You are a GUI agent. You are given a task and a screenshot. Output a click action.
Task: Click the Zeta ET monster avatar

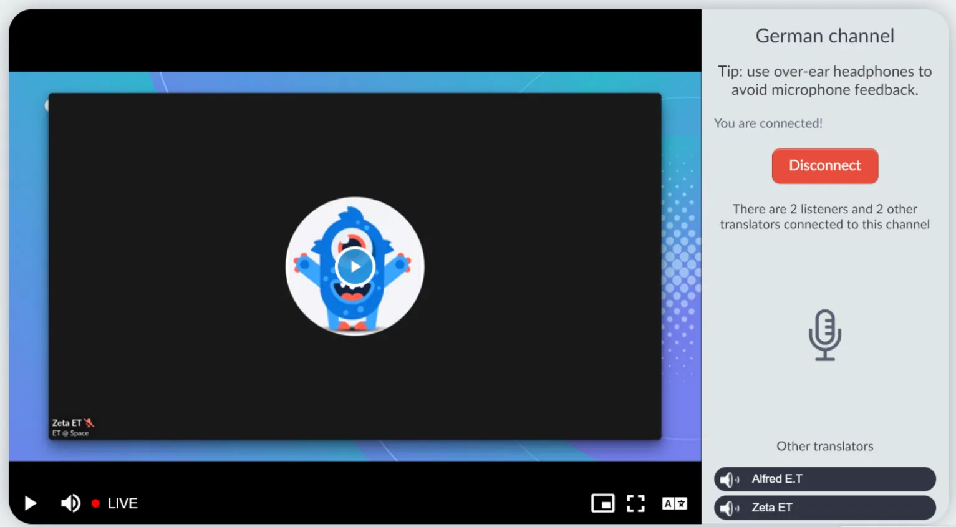[x=355, y=266]
